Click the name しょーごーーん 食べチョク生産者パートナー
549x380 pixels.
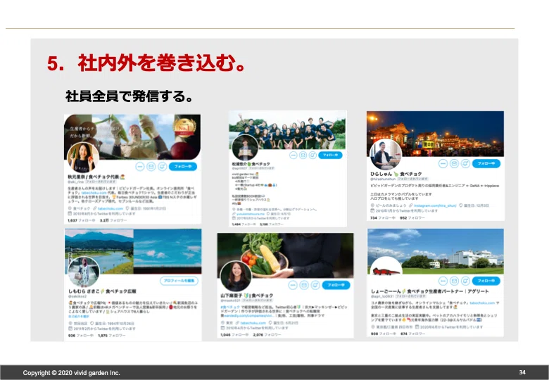click(x=429, y=291)
